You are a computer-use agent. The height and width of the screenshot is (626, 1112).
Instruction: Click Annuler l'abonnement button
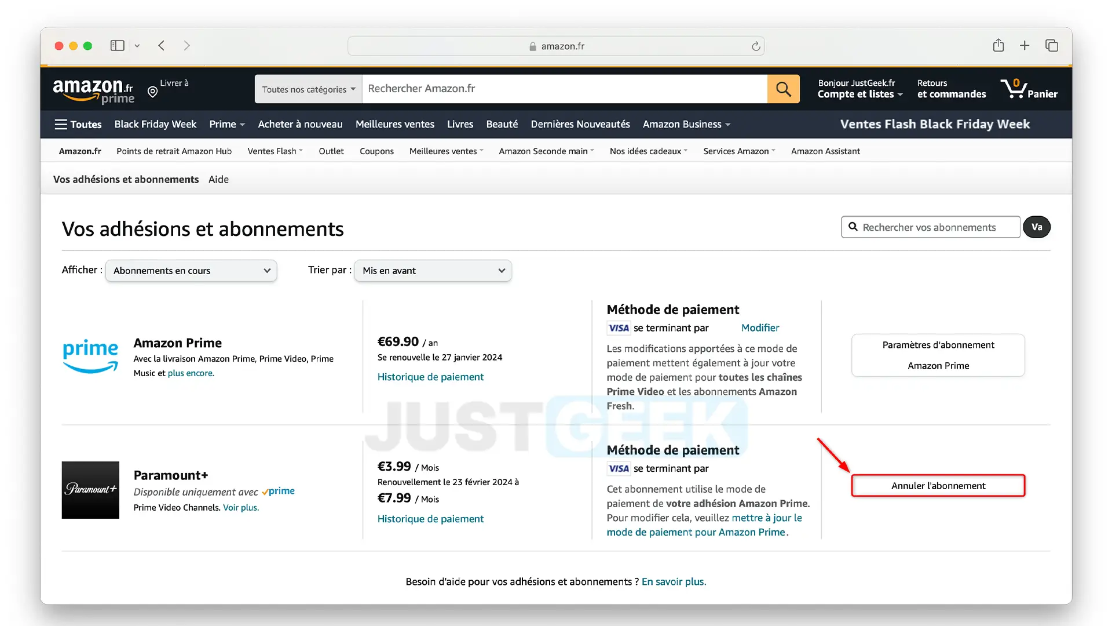point(938,486)
